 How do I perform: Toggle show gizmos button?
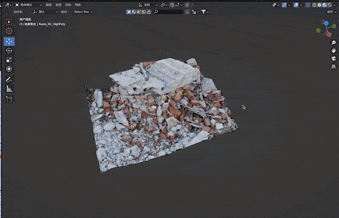(x=284, y=5)
